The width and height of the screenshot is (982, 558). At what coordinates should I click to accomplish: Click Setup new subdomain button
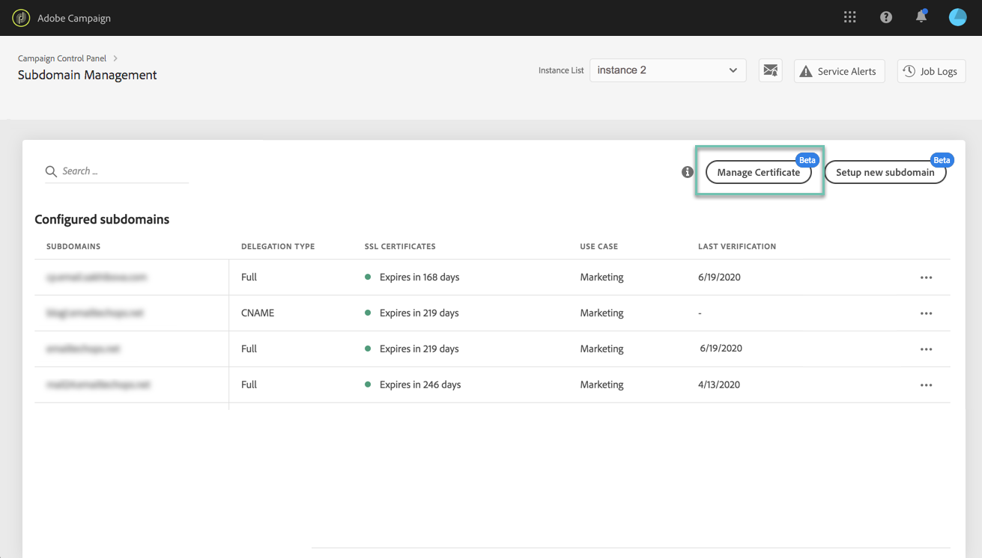[x=885, y=172]
